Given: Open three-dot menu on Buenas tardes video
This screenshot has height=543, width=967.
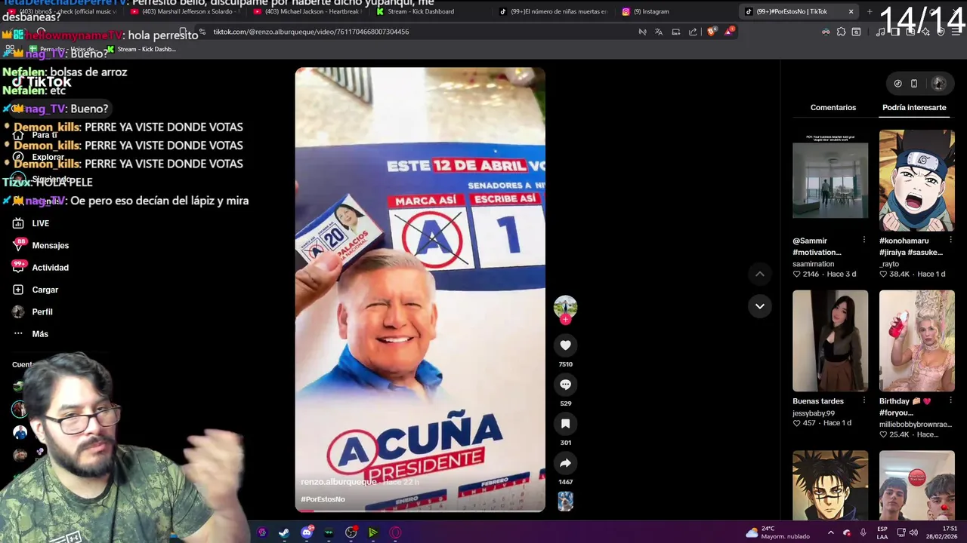Looking at the screenshot, I should pos(864,400).
